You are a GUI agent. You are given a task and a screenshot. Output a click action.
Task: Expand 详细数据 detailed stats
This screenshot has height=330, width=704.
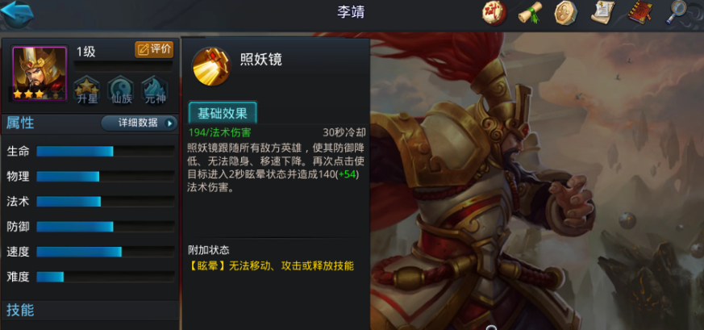tap(140, 123)
